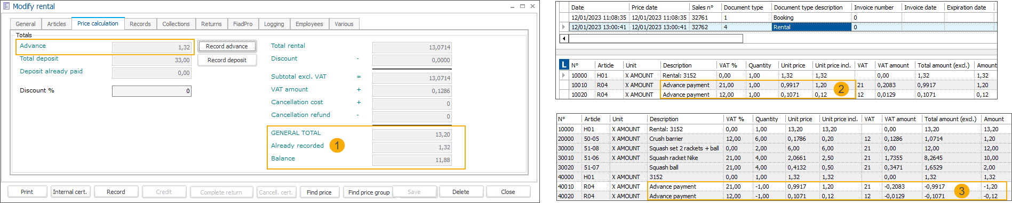
Task: Click the Date column header
Action: tap(599, 7)
